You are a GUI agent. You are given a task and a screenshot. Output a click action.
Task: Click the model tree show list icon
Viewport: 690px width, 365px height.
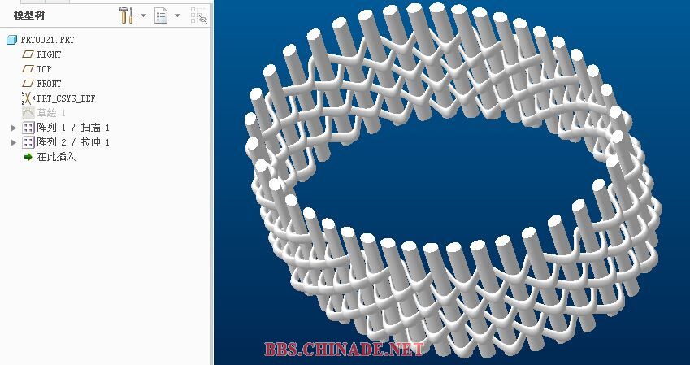coord(161,15)
